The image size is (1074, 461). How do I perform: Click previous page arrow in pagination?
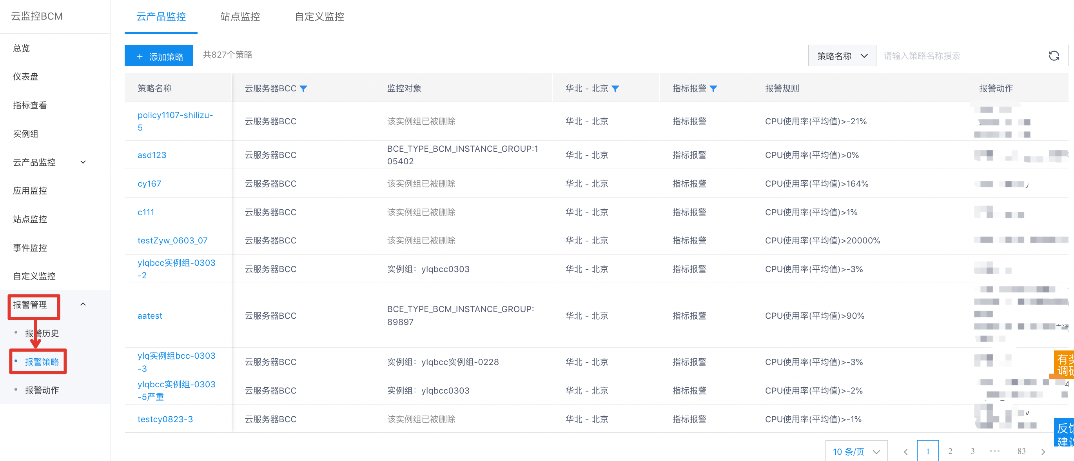pyautogui.click(x=905, y=452)
